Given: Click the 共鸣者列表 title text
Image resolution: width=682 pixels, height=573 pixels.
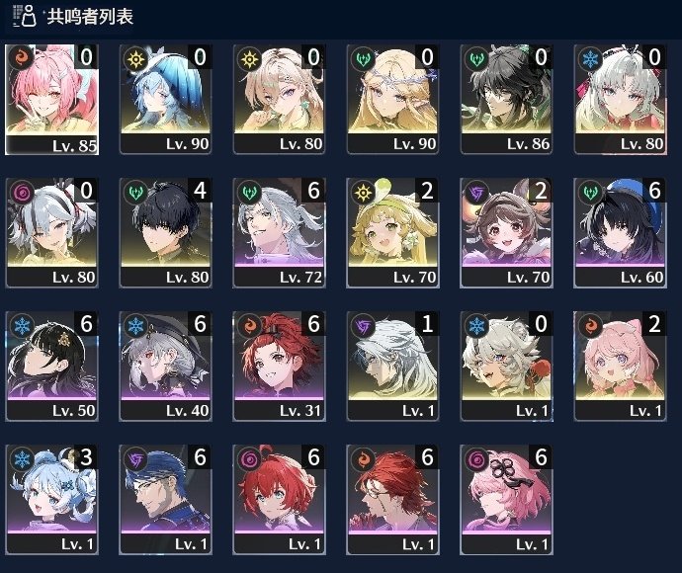Looking at the screenshot, I should pos(90,17).
